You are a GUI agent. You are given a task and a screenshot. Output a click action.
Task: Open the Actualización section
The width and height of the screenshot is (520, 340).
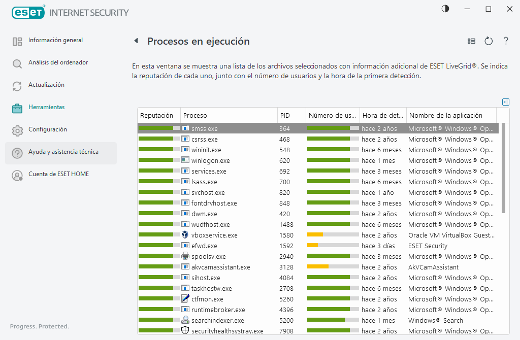(x=46, y=85)
